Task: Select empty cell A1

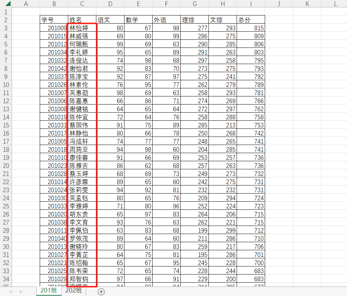Action: [26, 12]
